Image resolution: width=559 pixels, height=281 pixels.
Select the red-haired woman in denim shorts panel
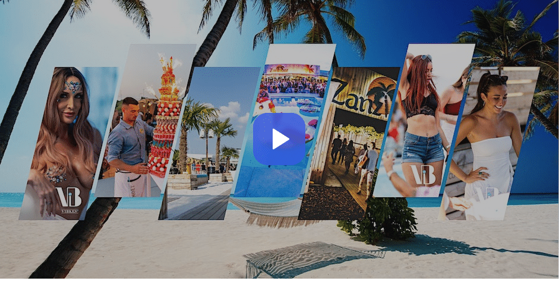424,121
